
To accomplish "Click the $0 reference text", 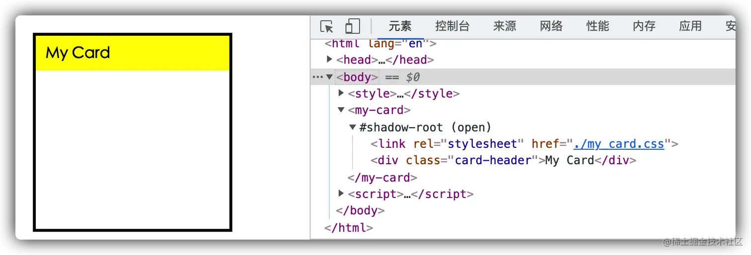I will coord(413,77).
